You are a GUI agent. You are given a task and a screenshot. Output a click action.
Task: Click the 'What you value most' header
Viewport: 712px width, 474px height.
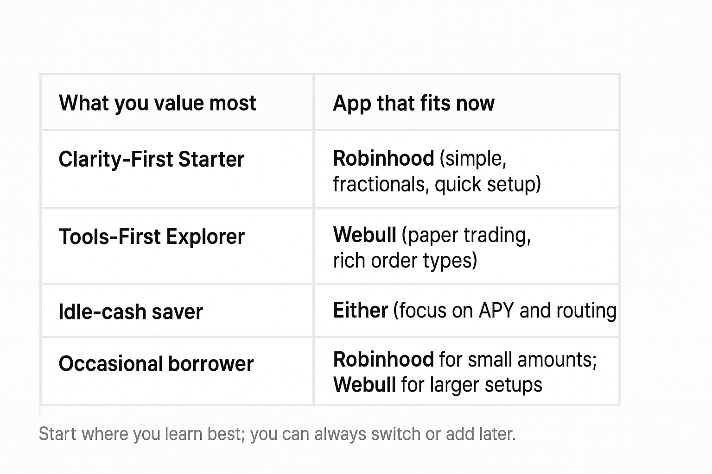157,103
